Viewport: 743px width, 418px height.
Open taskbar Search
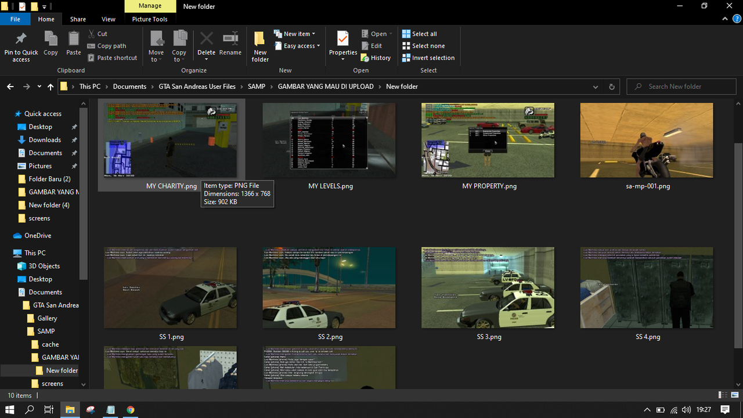[x=30, y=410]
